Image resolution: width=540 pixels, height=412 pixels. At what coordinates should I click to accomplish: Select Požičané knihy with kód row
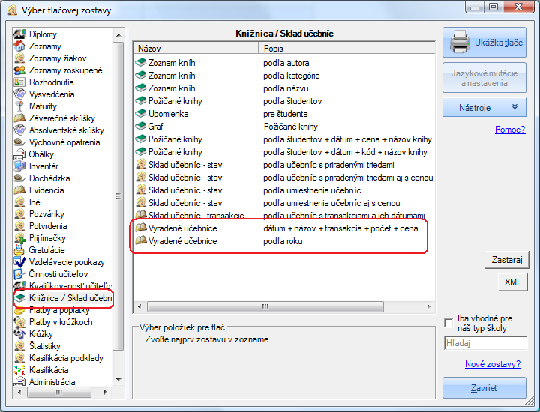(x=283, y=152)
